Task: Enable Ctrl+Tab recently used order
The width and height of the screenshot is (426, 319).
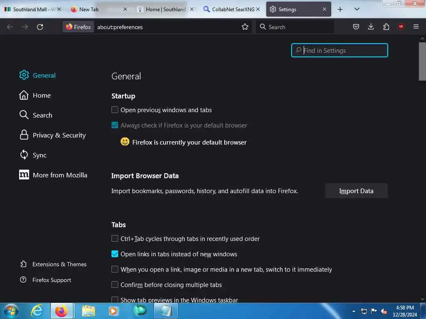Action: tap(115, 238)
